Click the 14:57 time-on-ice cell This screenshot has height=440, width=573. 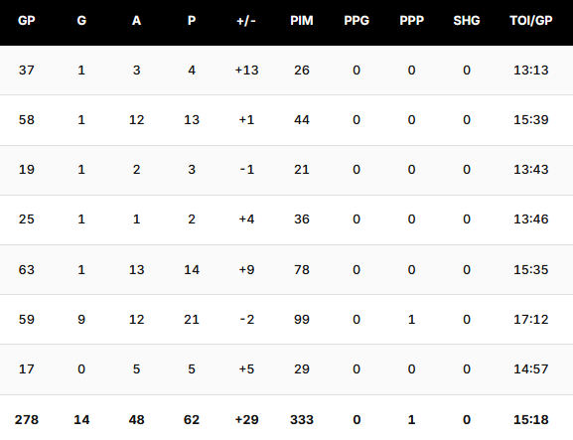tap(531, 369)
